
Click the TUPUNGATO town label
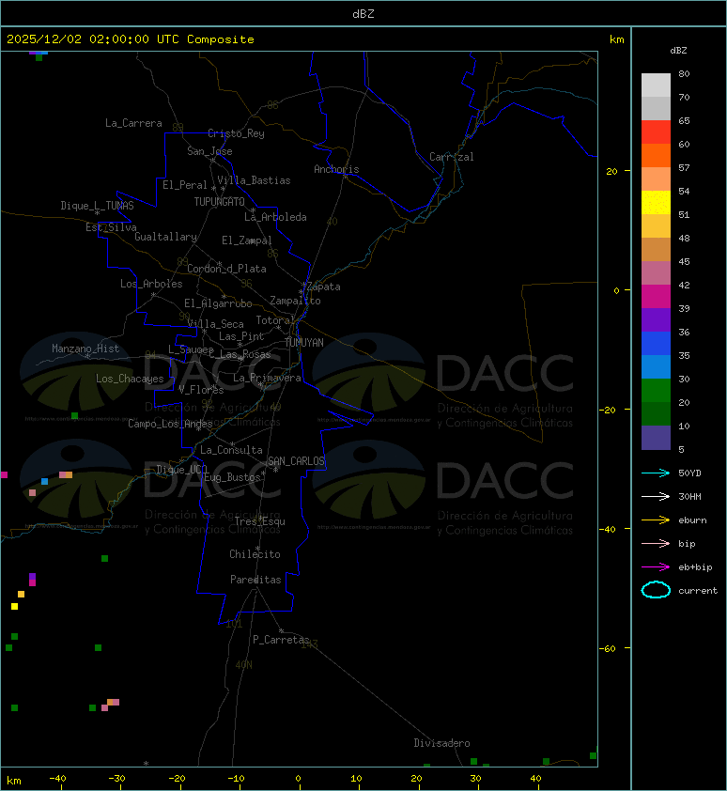[x=220, y=202]
